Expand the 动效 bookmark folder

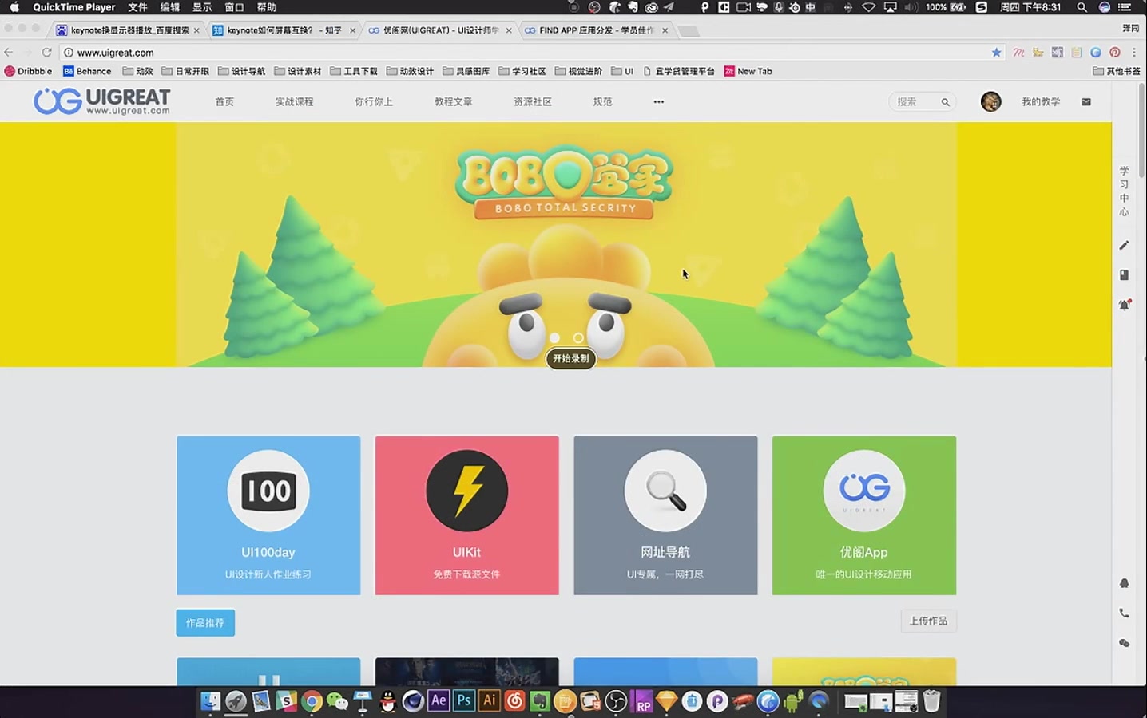point(137,71)
